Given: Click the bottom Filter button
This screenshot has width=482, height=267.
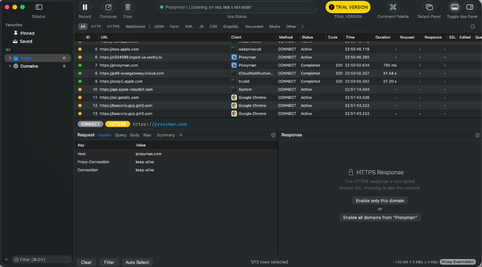Looking at the screenshot, I should click(109, 262).
